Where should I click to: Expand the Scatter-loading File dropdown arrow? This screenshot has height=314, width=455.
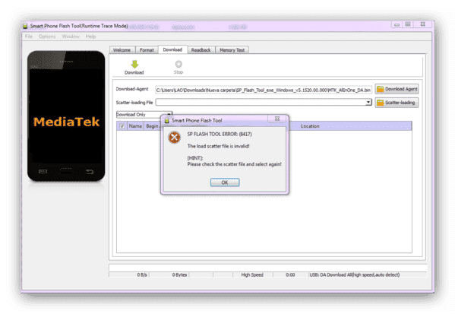(x=368, y=102)
